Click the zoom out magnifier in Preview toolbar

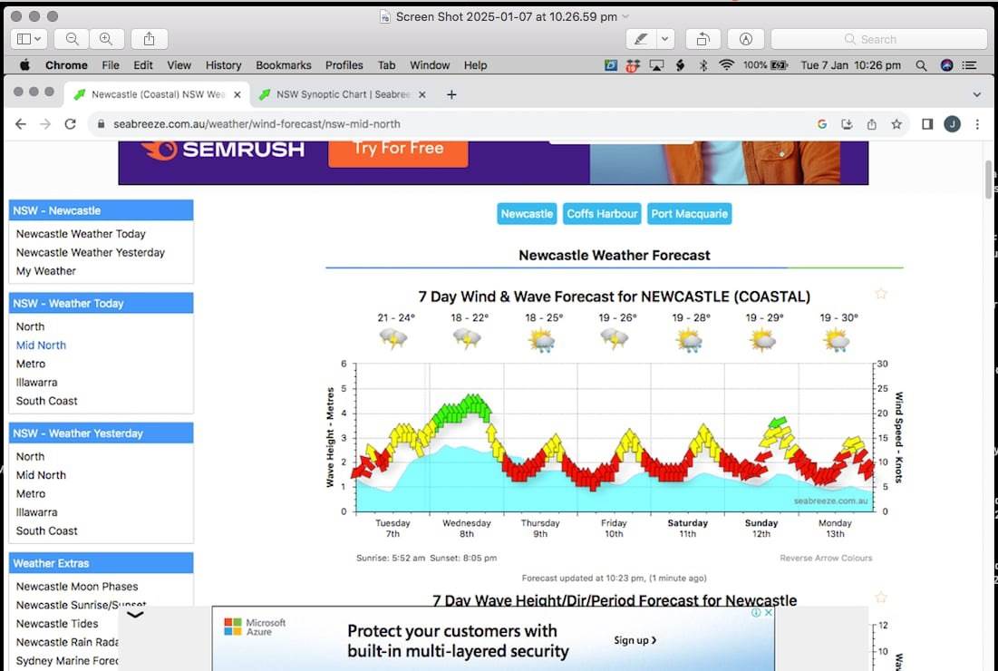coord(72,39)
